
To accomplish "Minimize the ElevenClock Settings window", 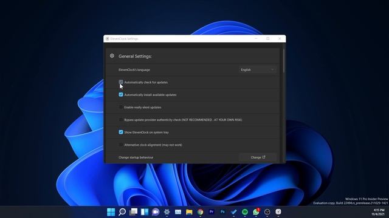I will pos(256,39).
